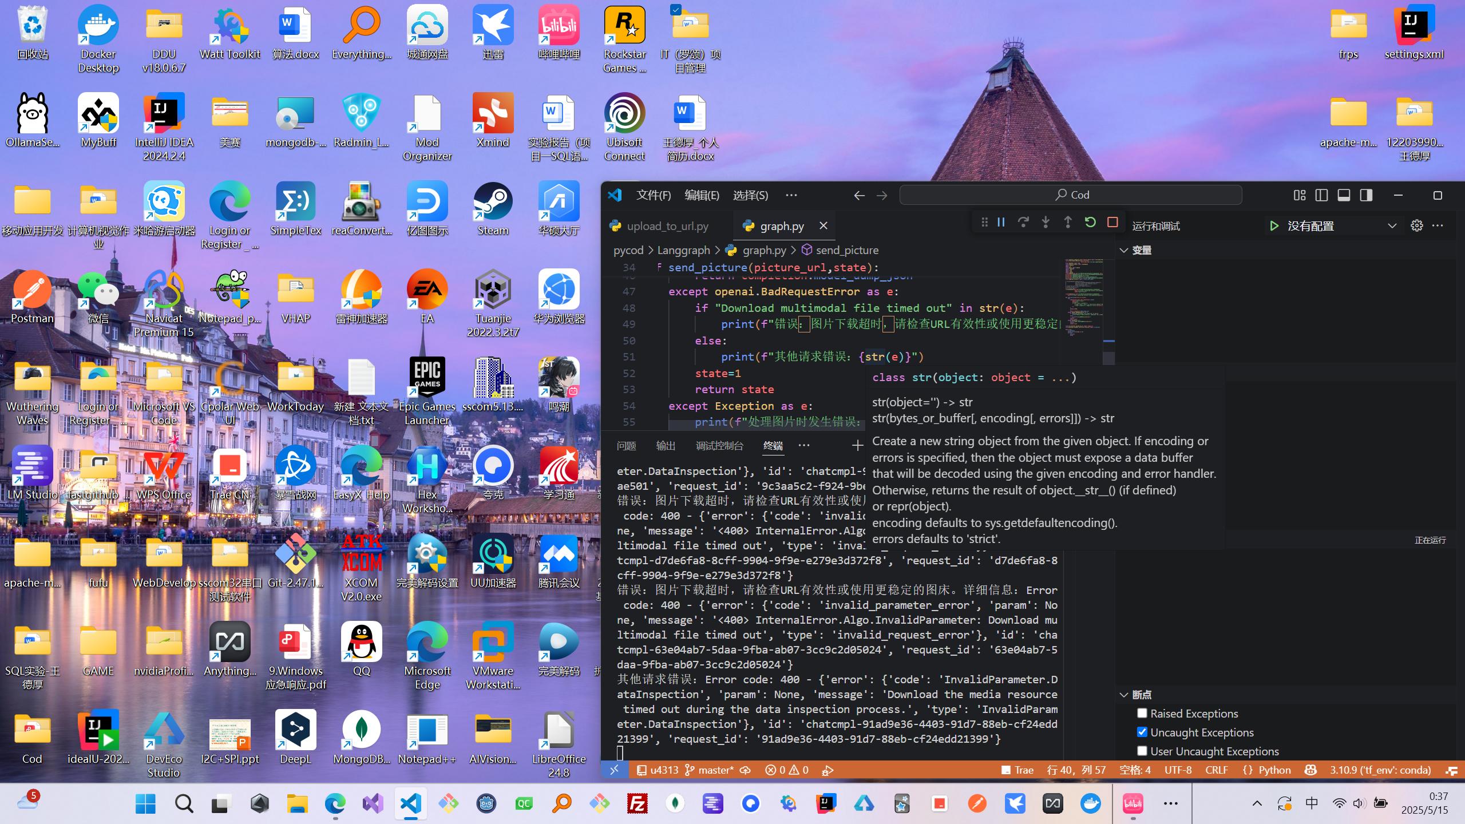
Task: Open the Windows Start button
Action: point(145,804)
